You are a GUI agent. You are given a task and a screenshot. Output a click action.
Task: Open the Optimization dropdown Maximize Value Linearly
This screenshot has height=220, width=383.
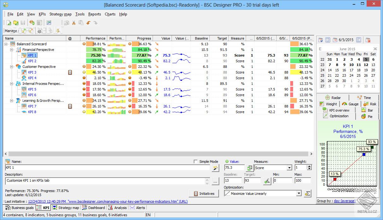click(299, 194)
